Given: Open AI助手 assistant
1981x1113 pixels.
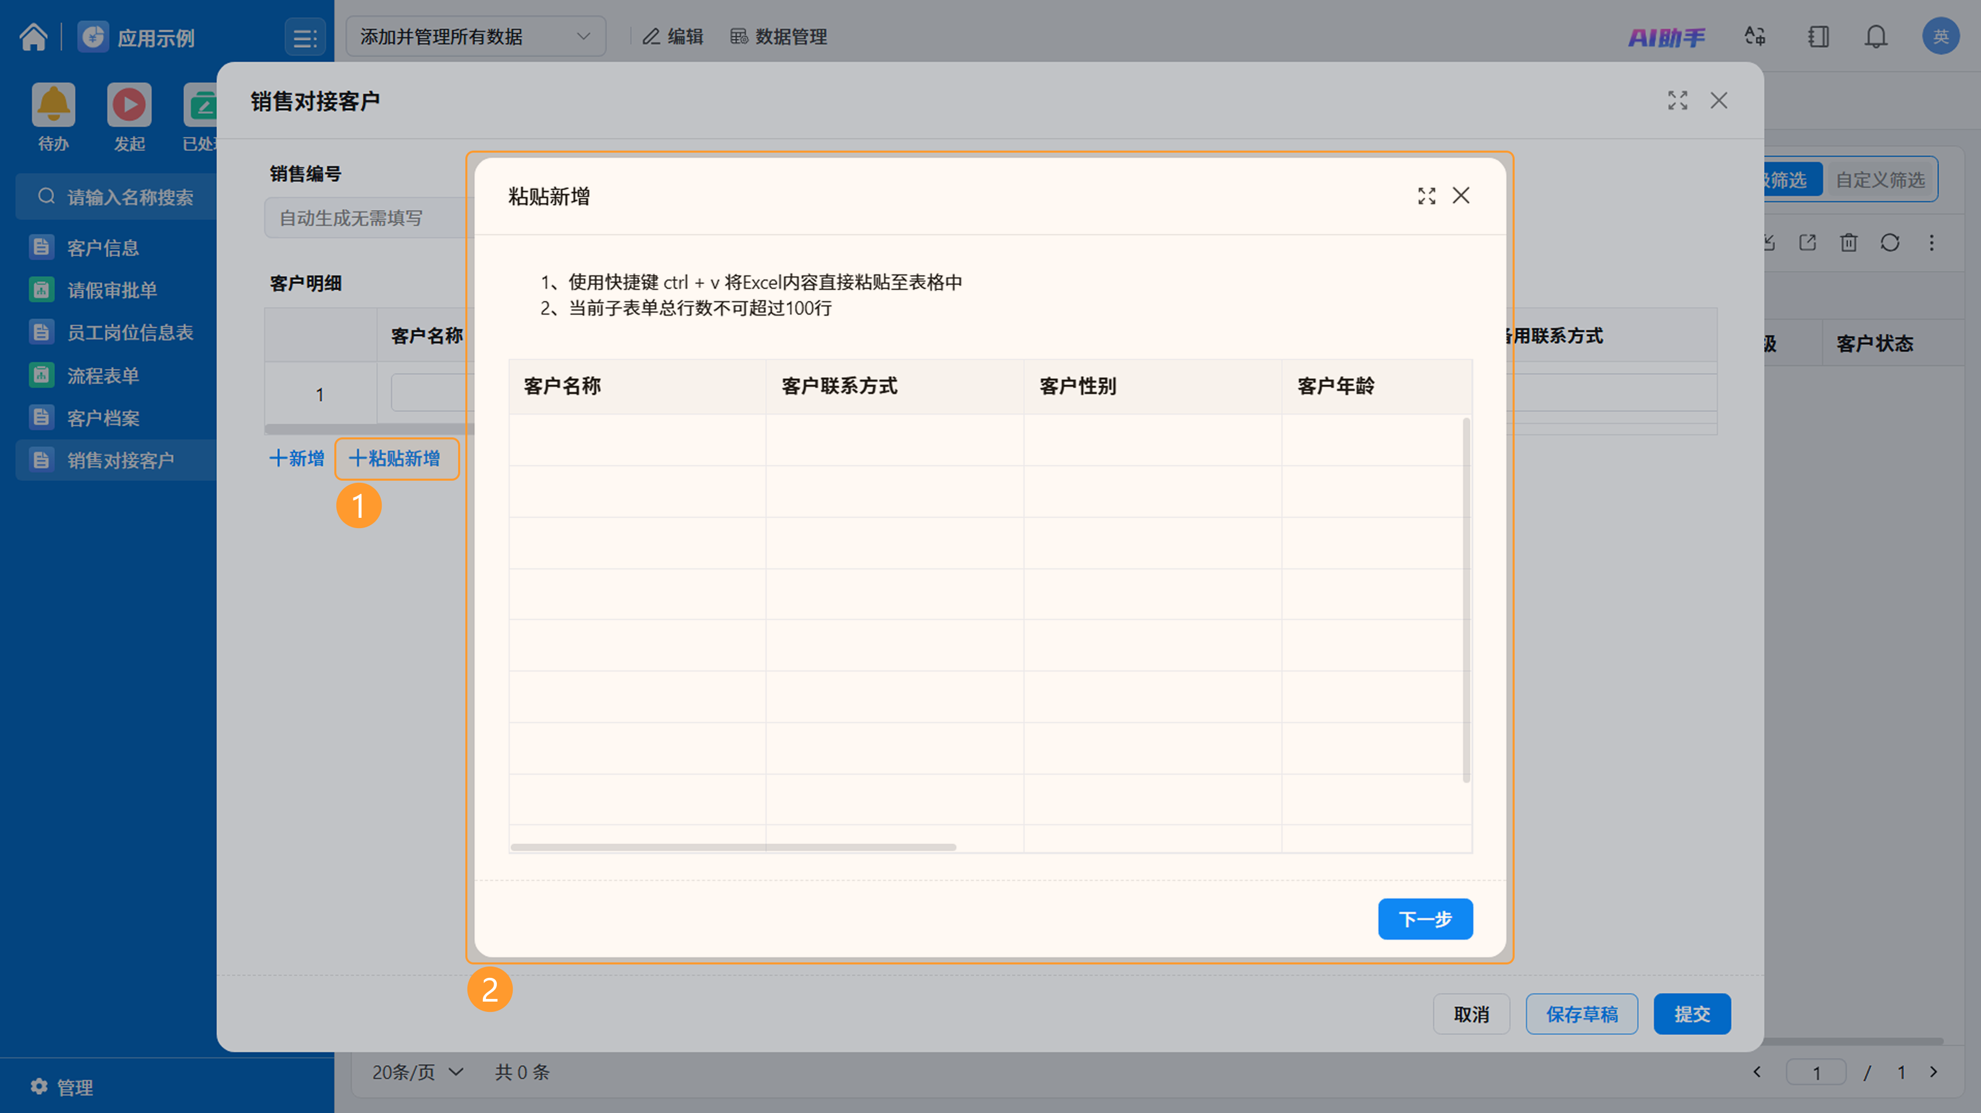Looking at the screenshot, I should pyautogui.click(x=1666, y=37).
